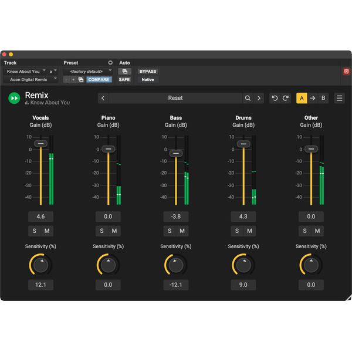Click the undo arrow icon

click(275, 98)
